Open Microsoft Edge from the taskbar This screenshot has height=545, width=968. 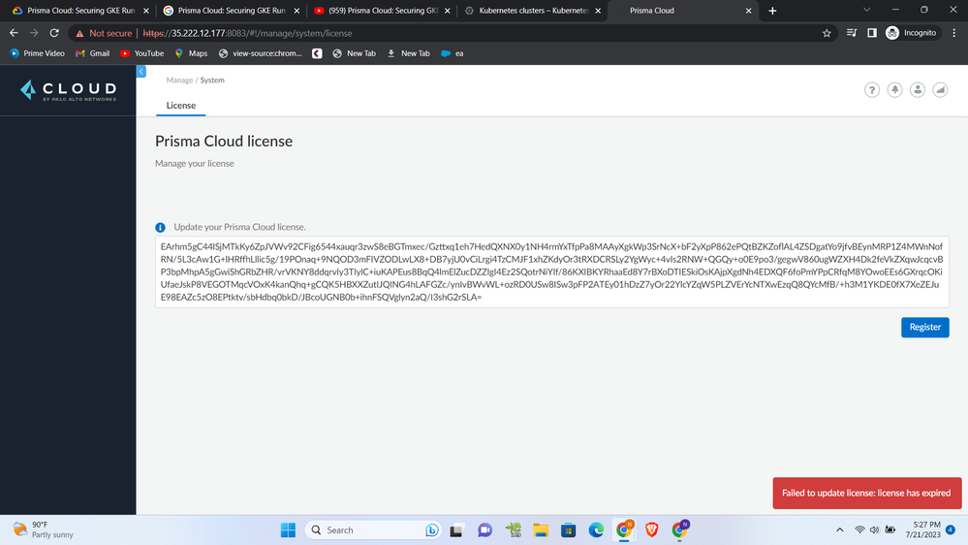[x=596, y=530]
